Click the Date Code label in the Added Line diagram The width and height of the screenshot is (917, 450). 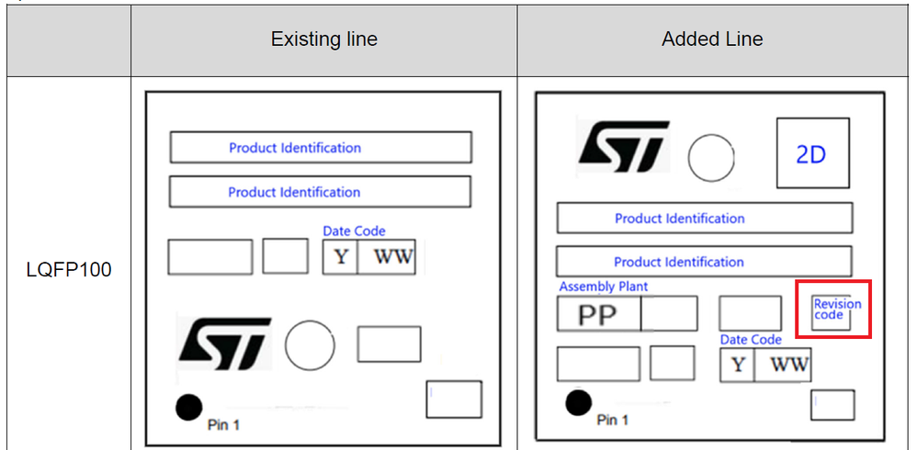751,340
